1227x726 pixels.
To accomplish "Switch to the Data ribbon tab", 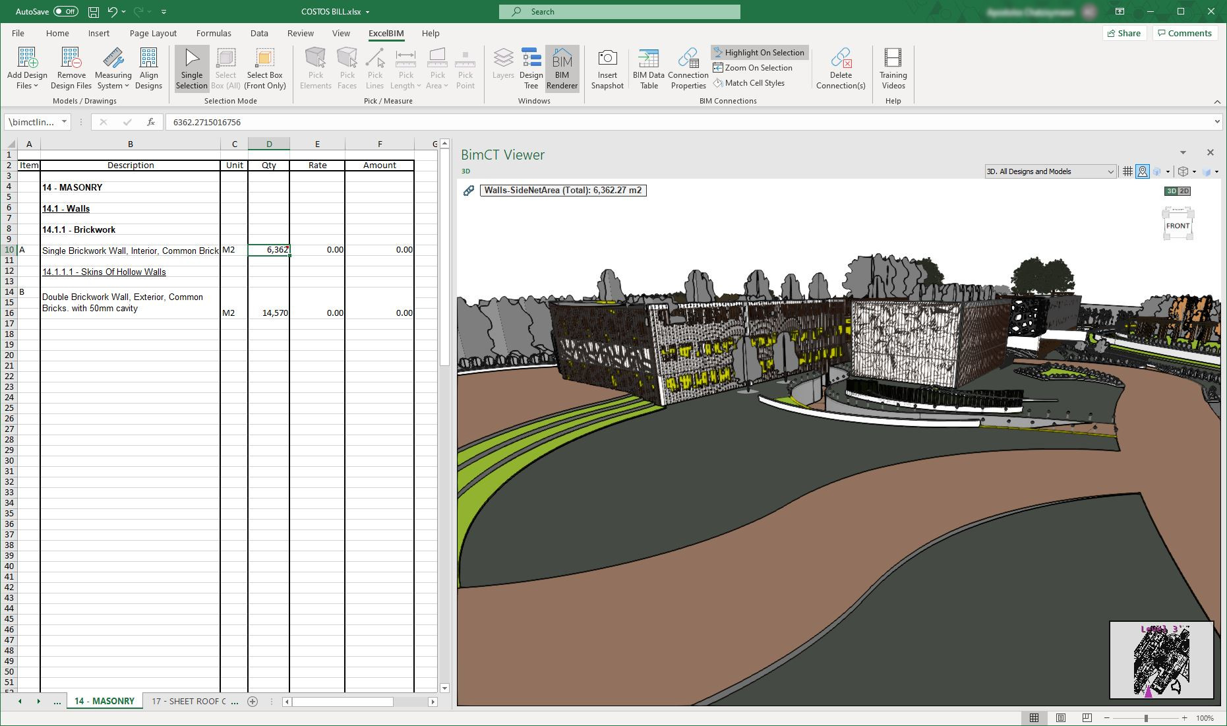I will coord(259,33).
